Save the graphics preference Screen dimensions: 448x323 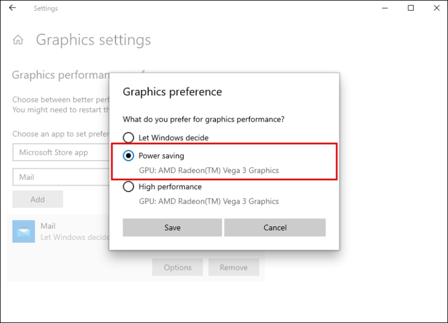pos(172,228)
